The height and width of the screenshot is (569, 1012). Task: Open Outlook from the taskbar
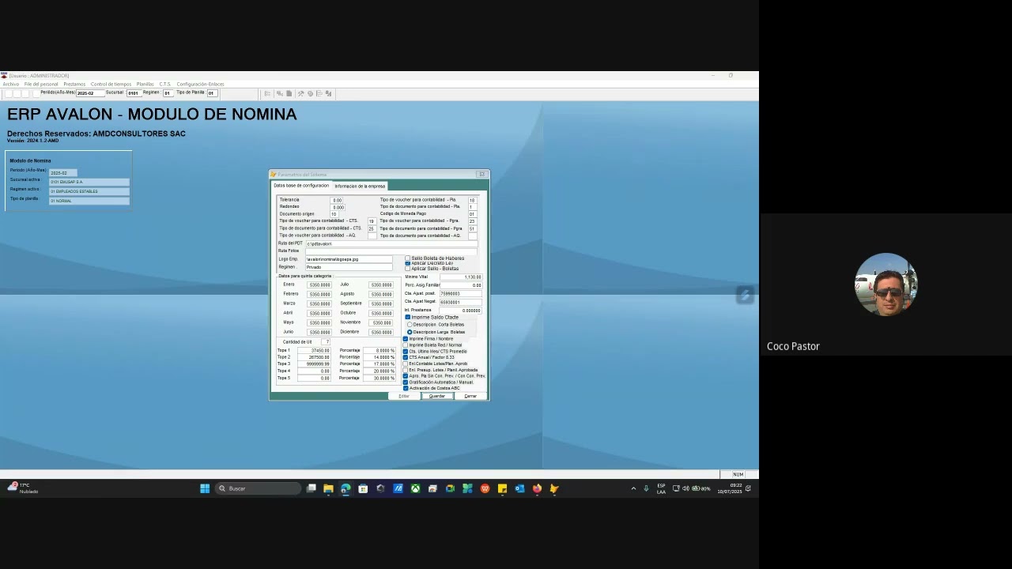coord(519,488)
